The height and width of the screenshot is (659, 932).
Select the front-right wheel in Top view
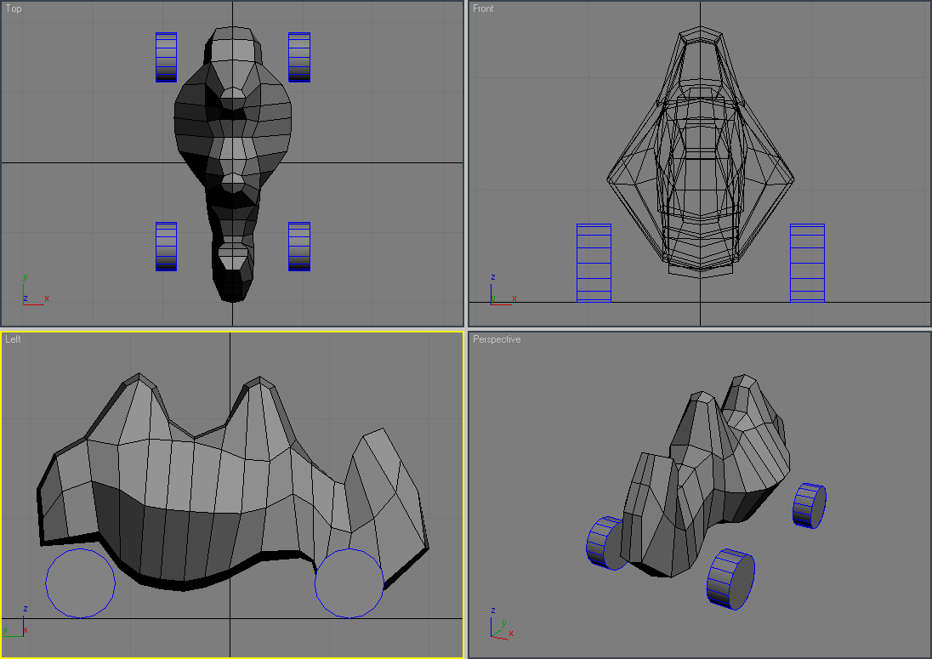point(299,247)
